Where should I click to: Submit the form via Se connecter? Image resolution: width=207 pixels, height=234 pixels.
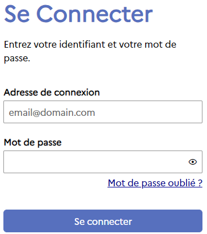pos(103,221)
